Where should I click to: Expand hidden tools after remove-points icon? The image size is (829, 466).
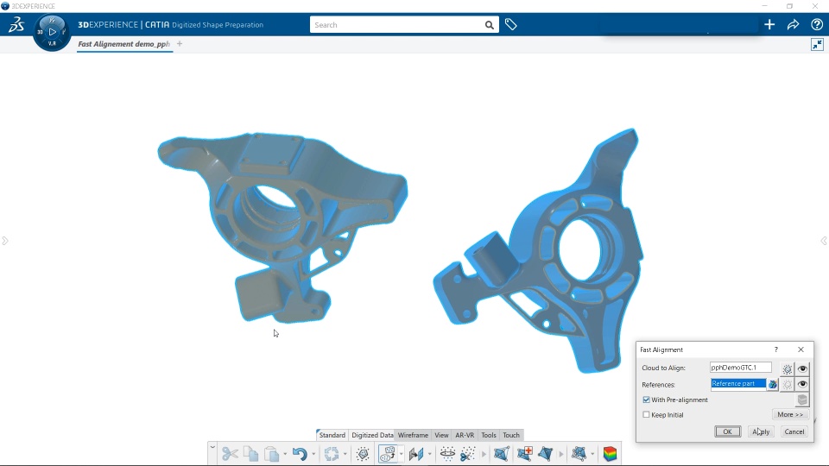(x=484, y=454)
